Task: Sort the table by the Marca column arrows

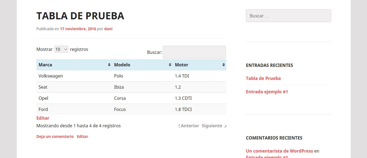Action: click(109, 65)
